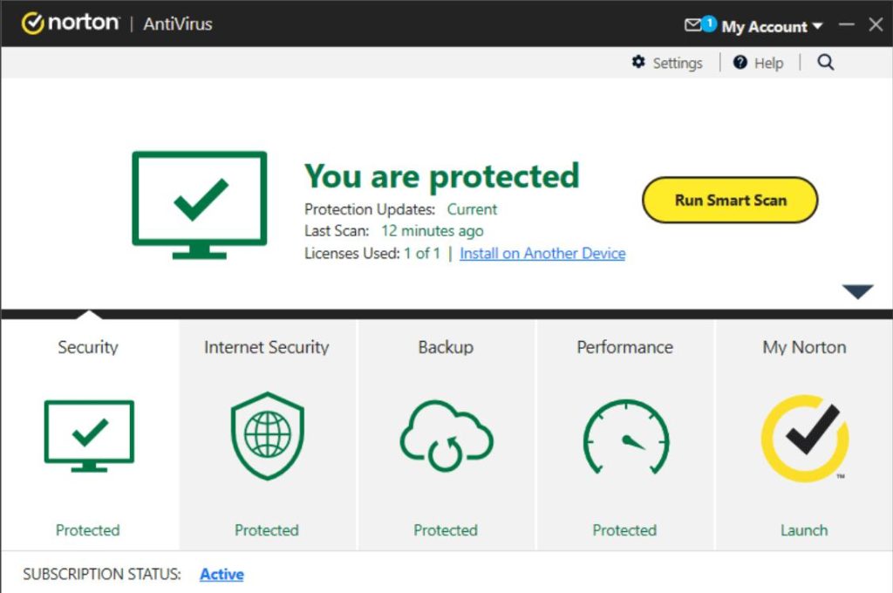Open the mail notifications envelope icon
Image resolution: width=893 pixels, height=593 pixels.
pos(693,25)
